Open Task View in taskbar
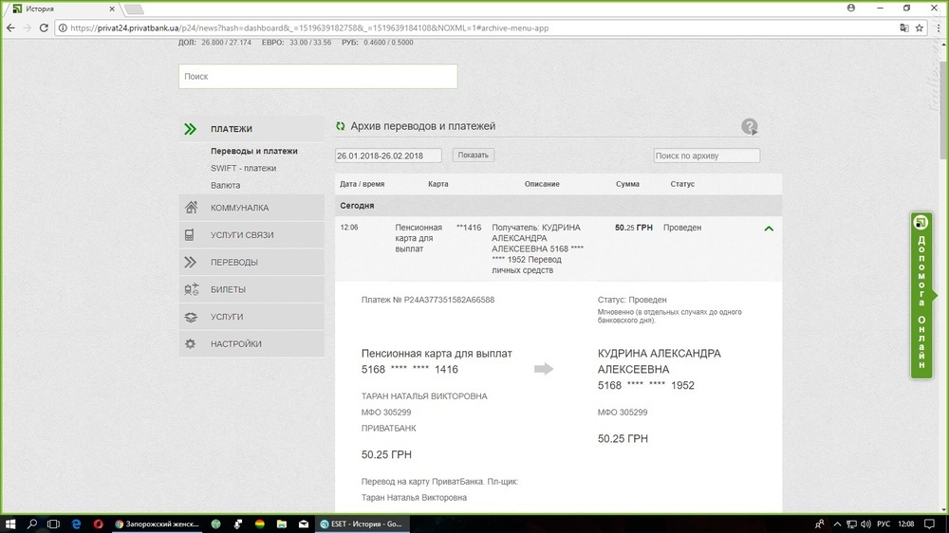 (x=53, y=524)
